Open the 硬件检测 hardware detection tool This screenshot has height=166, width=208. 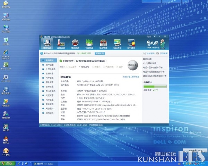pyautogui.click(x=47, y=44)
